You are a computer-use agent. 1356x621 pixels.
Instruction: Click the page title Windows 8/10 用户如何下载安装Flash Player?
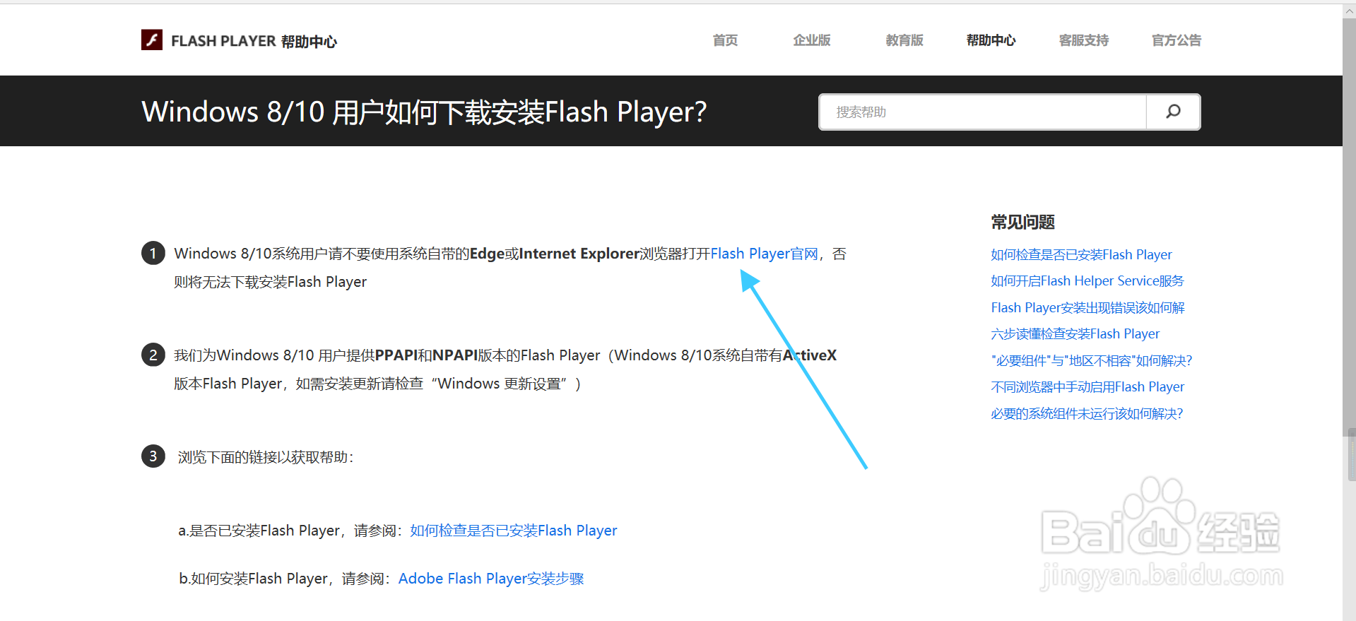pyautogui.click(x=424, y=112)
